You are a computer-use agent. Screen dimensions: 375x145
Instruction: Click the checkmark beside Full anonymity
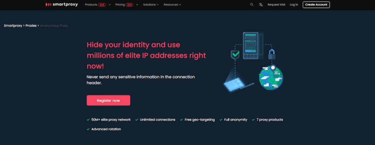coord(221,120)
